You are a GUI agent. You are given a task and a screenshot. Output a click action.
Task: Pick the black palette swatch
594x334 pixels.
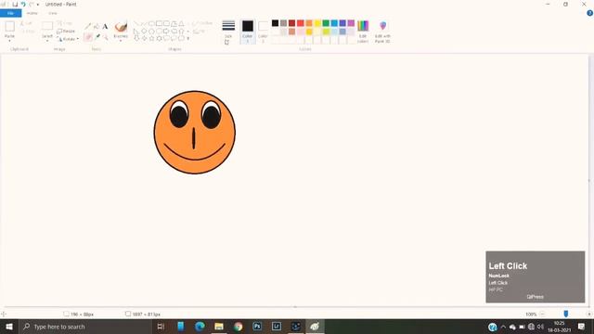(275, 23)
